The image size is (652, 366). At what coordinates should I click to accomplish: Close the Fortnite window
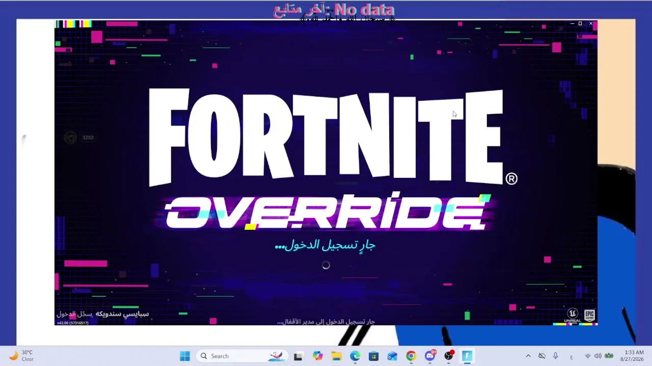pos(591,23)
